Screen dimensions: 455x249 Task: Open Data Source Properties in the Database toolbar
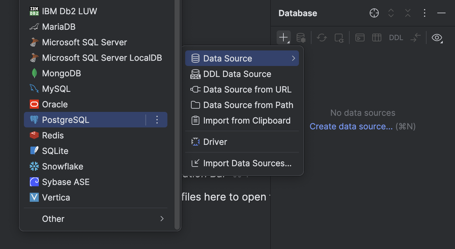pyautogui.click(x=301, y=38)
